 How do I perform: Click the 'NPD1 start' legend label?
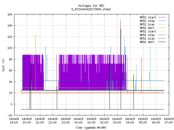pos(148,31)
